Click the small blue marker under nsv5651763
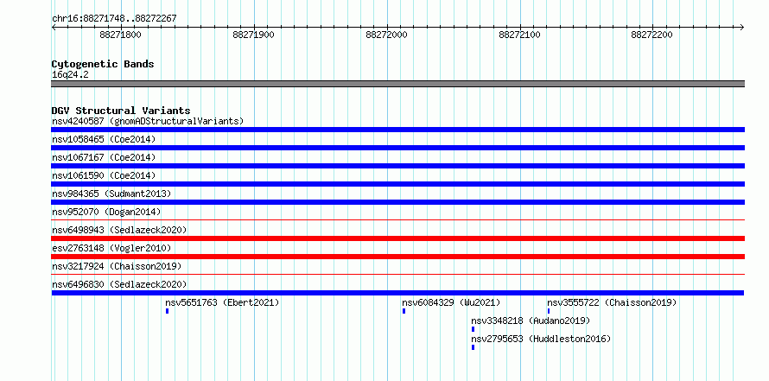Screen dimensions: 769x381 [168, 311]
